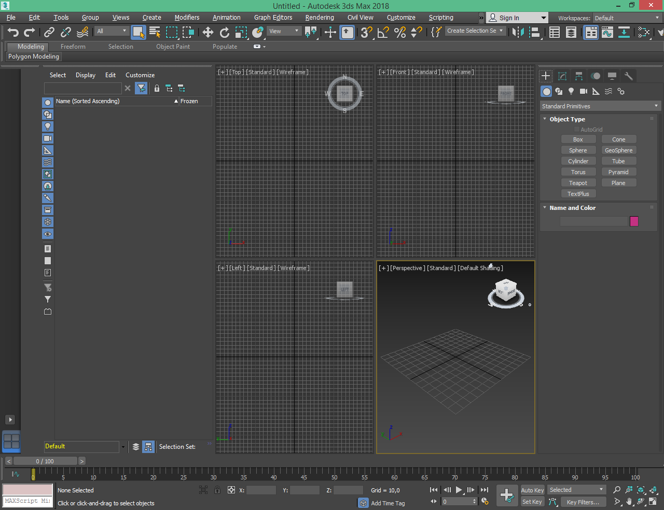Image resolution: width=664 pixels, height=510 pixels.
Task: Open Create Selection Set dropdown
Action: click(475, 31)
